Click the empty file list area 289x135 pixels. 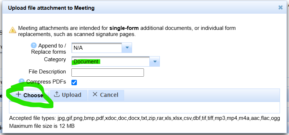[144, 107]
